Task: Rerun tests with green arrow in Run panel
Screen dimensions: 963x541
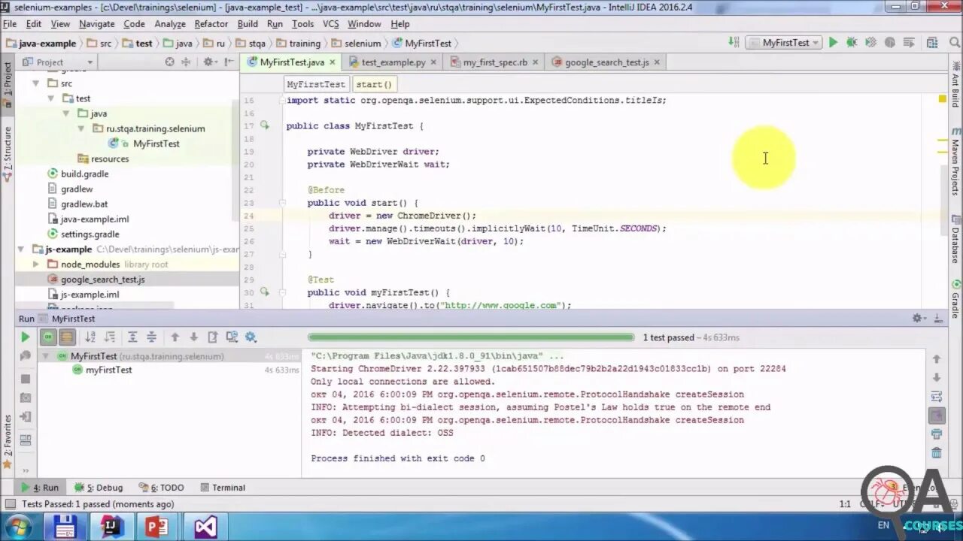Action: [x=25, y=337]
